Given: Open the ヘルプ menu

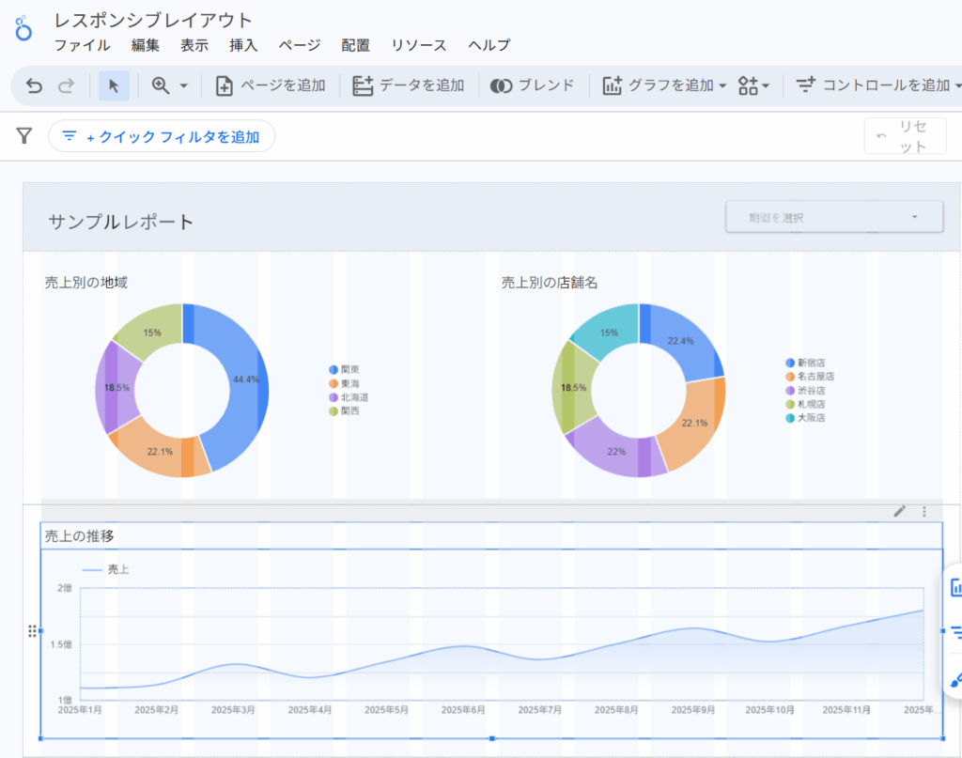Looking at the screenshot, I should [489, 45].
